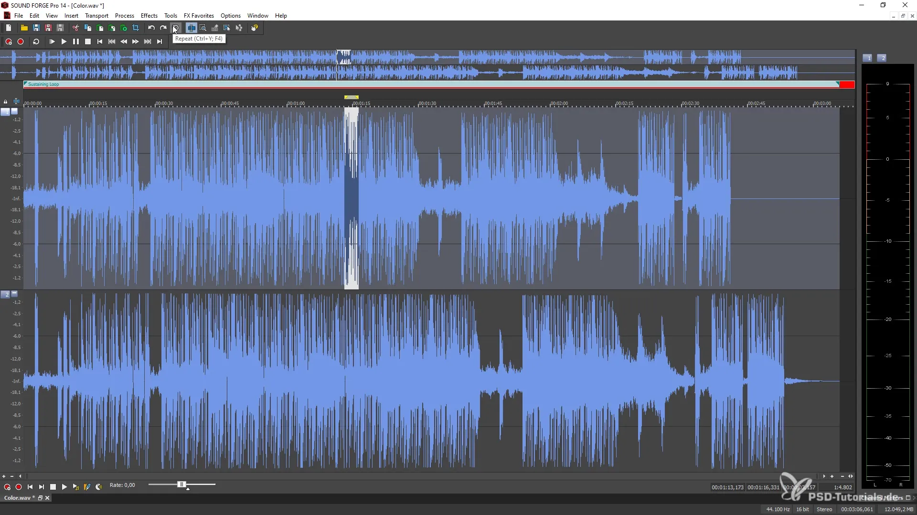Click the Sustaining Loop region bar
The height and width of the screenshot is (515, 917).
431,84
